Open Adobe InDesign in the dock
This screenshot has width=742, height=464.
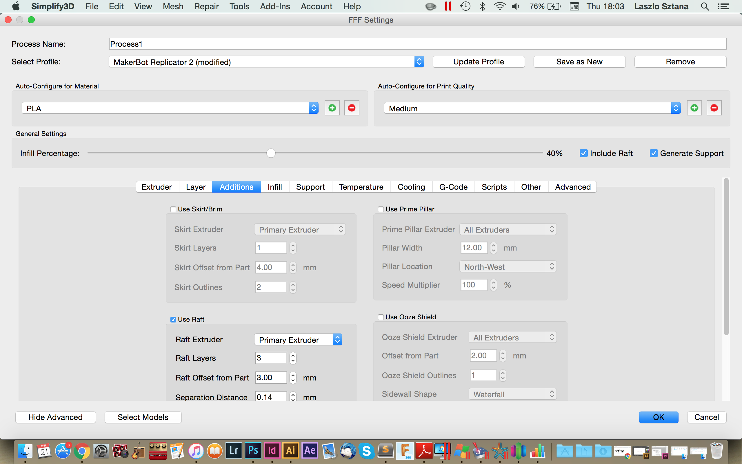pos(272,450)
